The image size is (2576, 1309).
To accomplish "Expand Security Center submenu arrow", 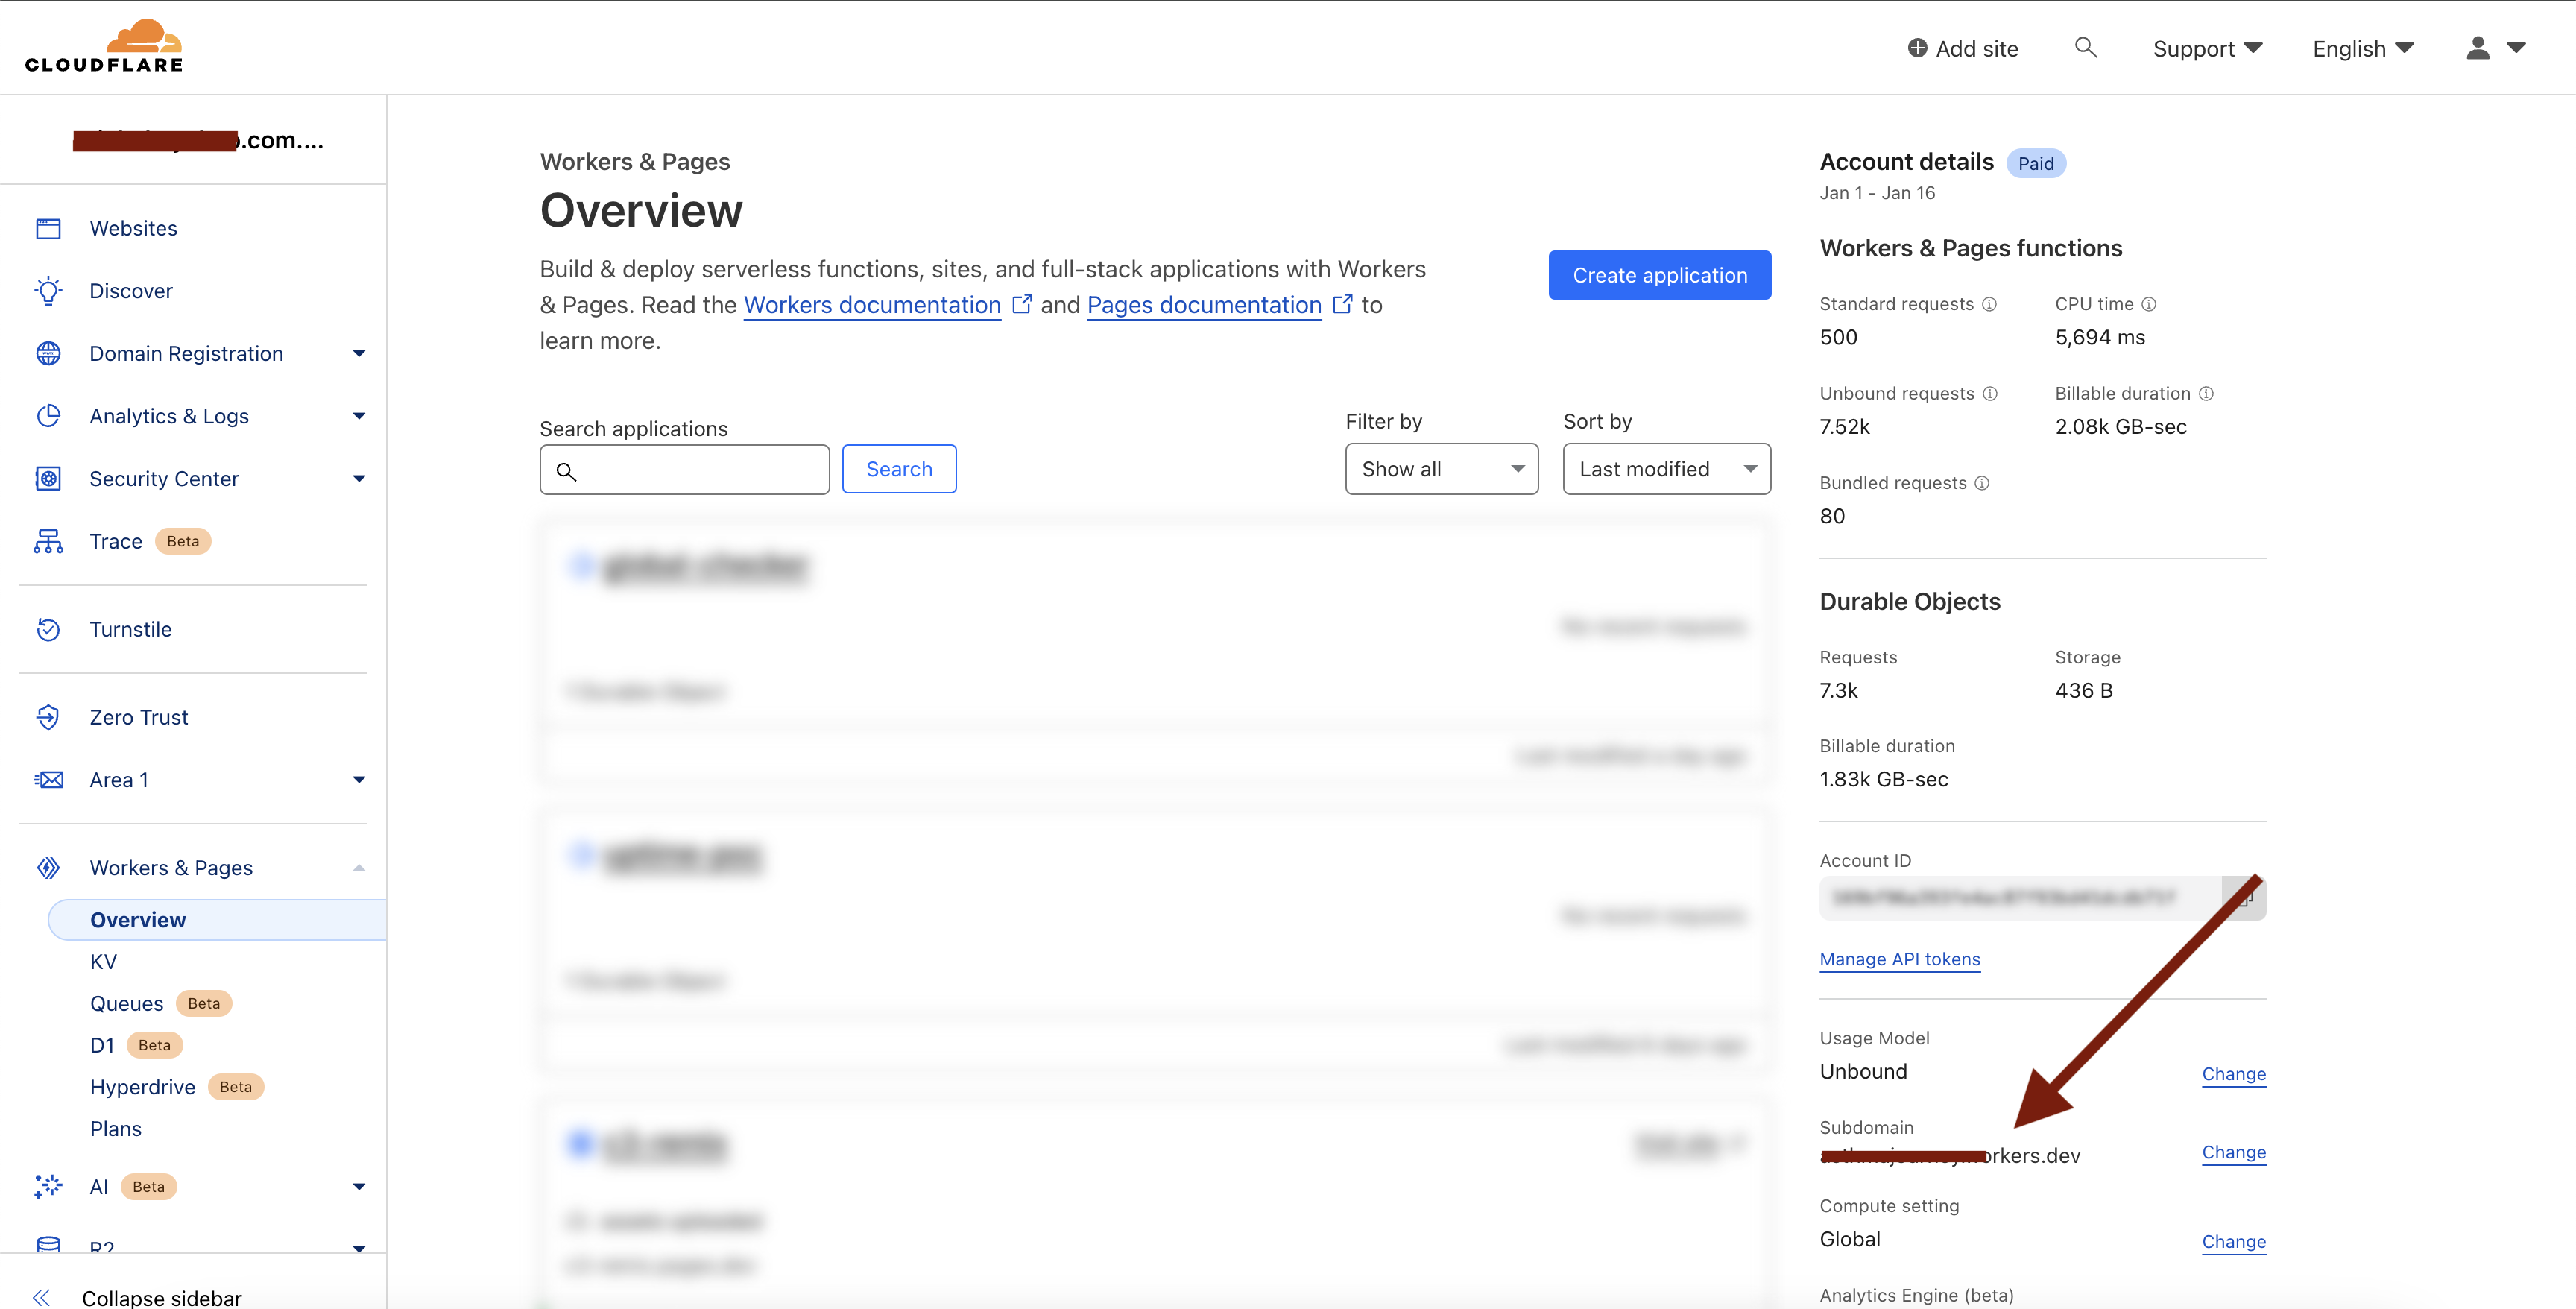I will point(359,479).
